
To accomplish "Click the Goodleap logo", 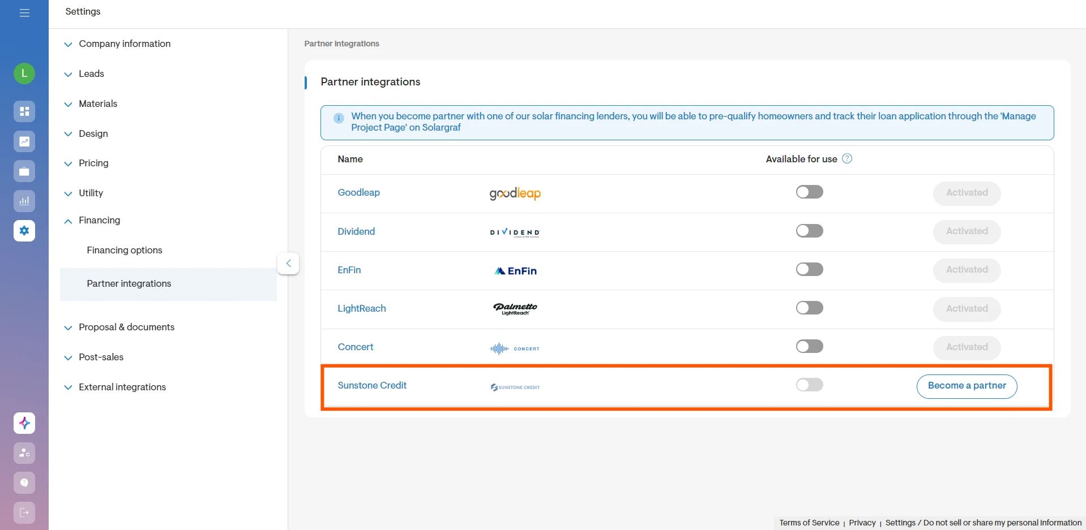I will coord(515,193).
